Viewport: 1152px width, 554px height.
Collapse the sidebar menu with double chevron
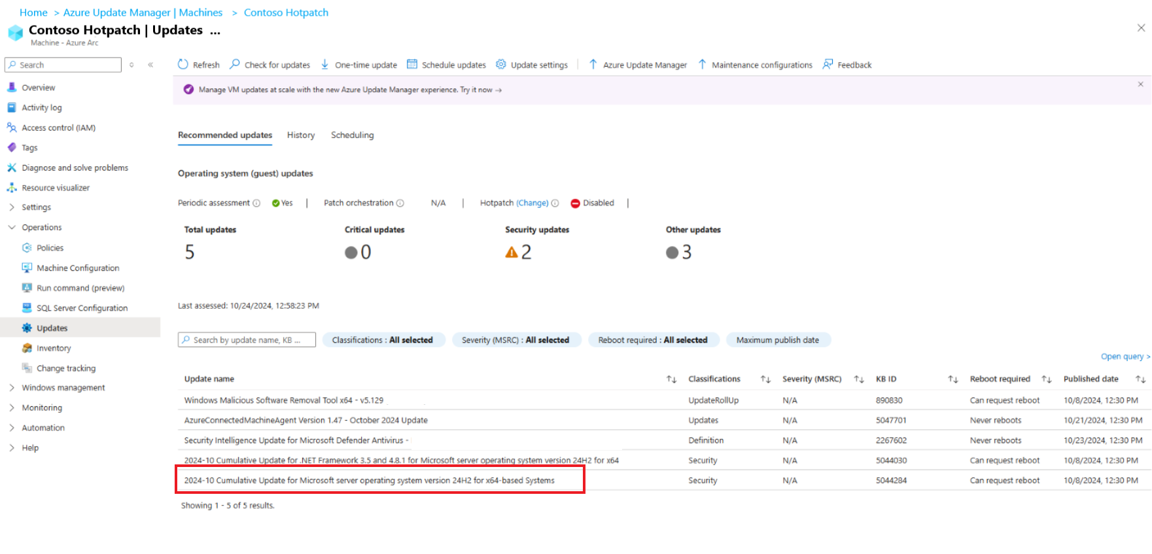coord(150,65)
